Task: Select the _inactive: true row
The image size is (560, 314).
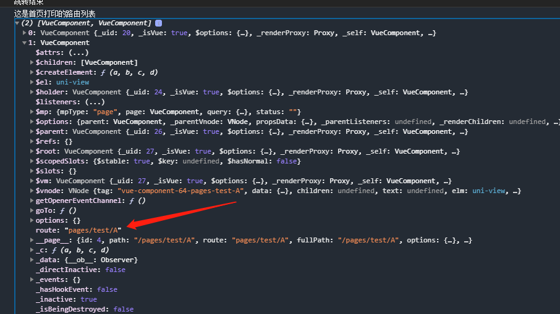Action: click(x=66, y=299)
